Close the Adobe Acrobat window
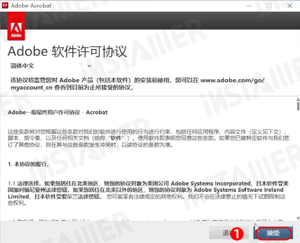This screenshot has height=243, width=300. point(290,6)
